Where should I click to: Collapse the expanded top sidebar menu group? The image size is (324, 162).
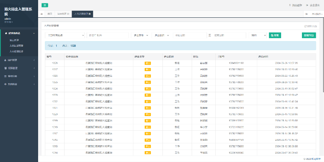(19, 33)
